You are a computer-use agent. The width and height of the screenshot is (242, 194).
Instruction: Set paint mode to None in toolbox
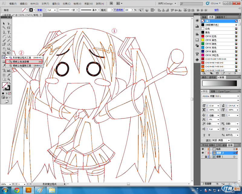pyautogui.click(x=10, y=93)
